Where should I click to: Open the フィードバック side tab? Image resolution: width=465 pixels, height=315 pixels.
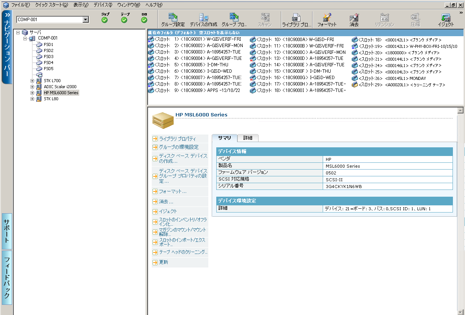[7, 277]
